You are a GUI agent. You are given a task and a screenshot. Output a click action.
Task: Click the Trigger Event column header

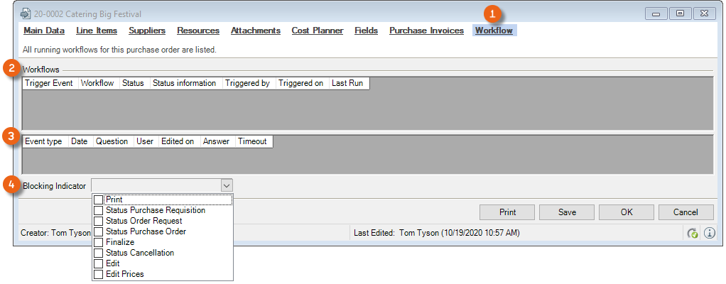[49, 83]
